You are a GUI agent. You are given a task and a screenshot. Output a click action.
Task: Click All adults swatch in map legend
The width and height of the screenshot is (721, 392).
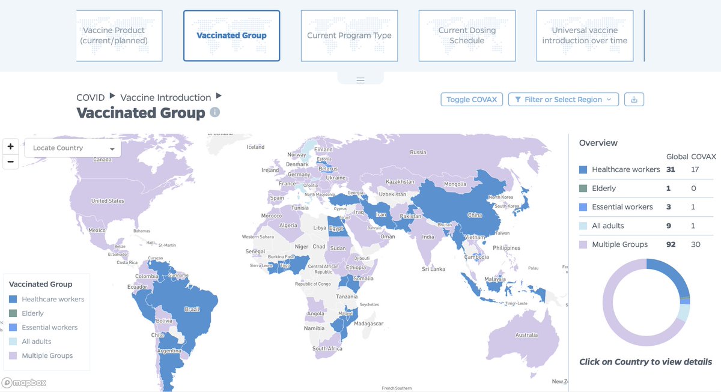(x=13, y=342)
